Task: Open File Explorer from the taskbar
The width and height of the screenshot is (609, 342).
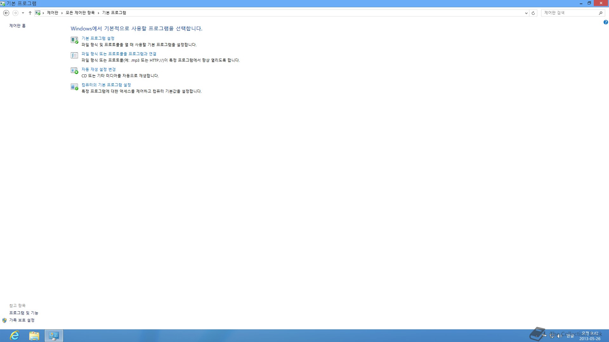Action: tap(34, 336)
